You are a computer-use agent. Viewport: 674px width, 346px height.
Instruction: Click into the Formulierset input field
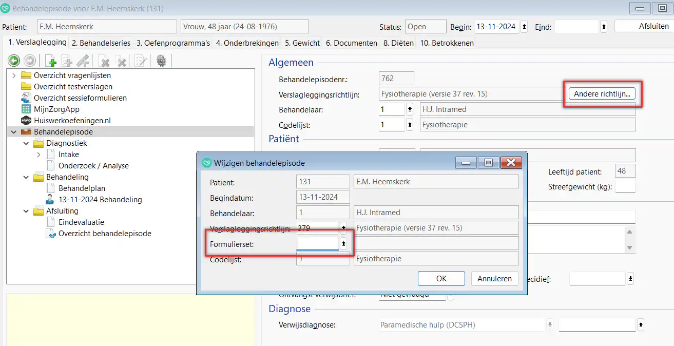click(x=318, y=244)
